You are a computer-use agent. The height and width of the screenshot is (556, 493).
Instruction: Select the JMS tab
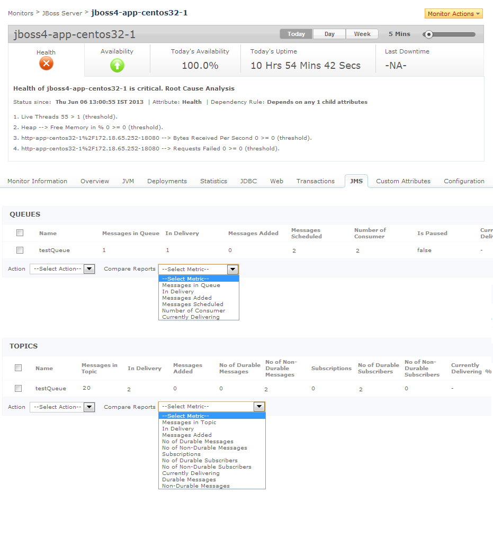tap(356, 181)
